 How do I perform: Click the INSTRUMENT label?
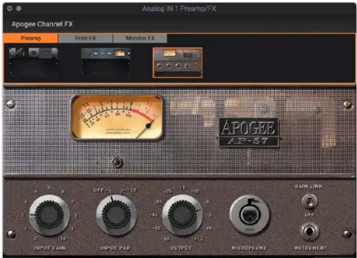(310, 248)
